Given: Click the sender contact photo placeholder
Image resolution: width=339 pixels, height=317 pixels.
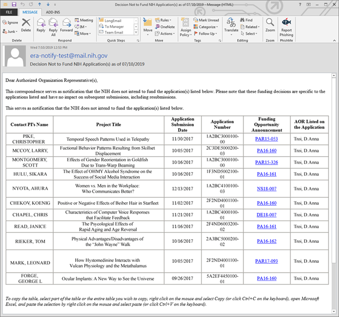Looking at the screenshot, I should click(15, 56).
